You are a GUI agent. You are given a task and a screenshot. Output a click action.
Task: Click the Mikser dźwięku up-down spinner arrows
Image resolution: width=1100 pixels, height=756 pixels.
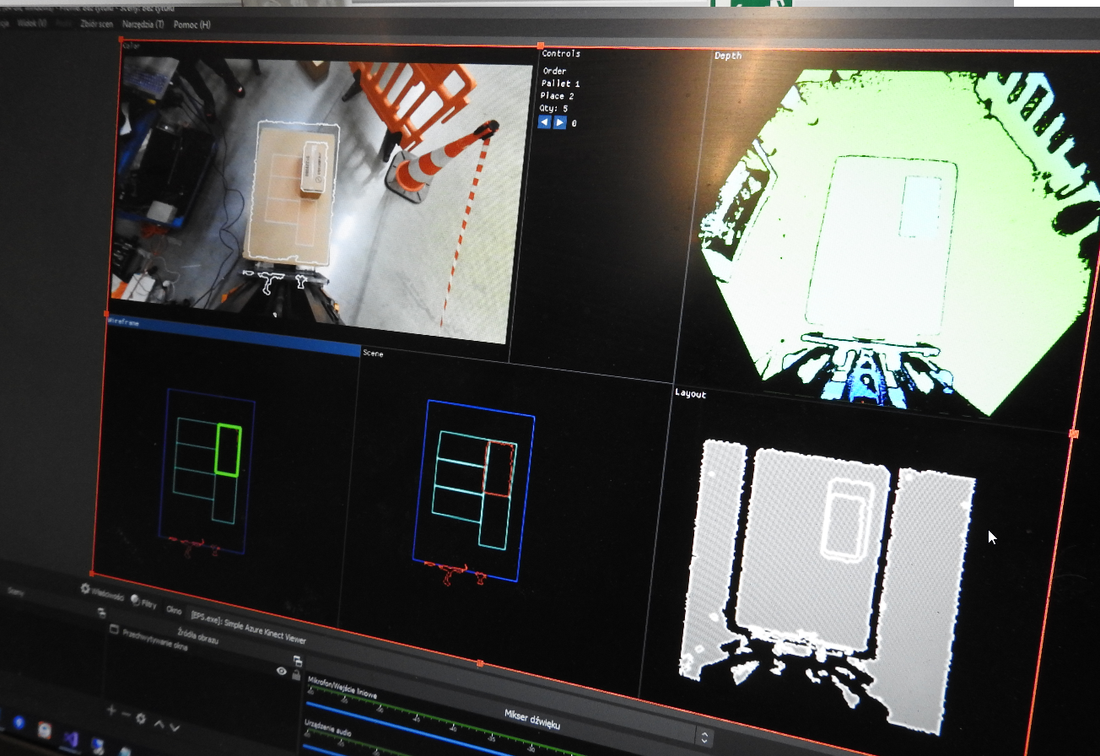click(x=704, y=737)
